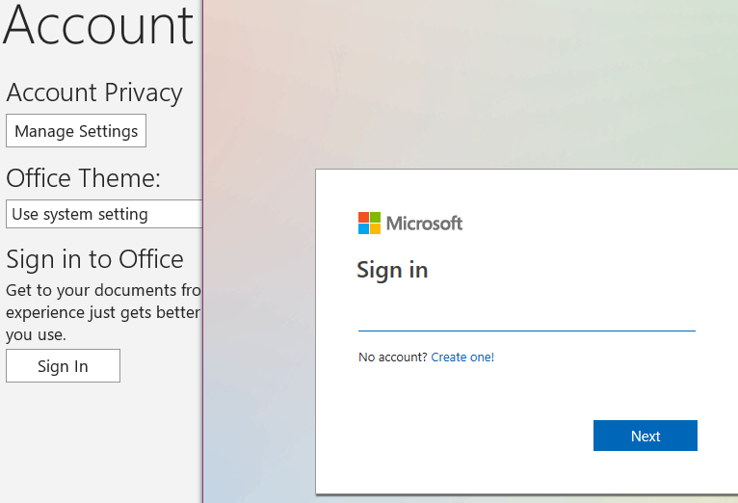Open the Manage Settings privacy button

76,131
